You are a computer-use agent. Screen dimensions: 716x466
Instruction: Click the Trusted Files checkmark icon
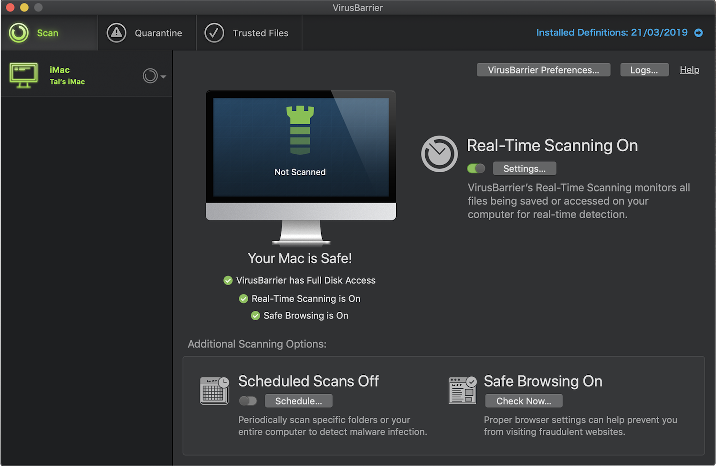[x=214, y=33]
